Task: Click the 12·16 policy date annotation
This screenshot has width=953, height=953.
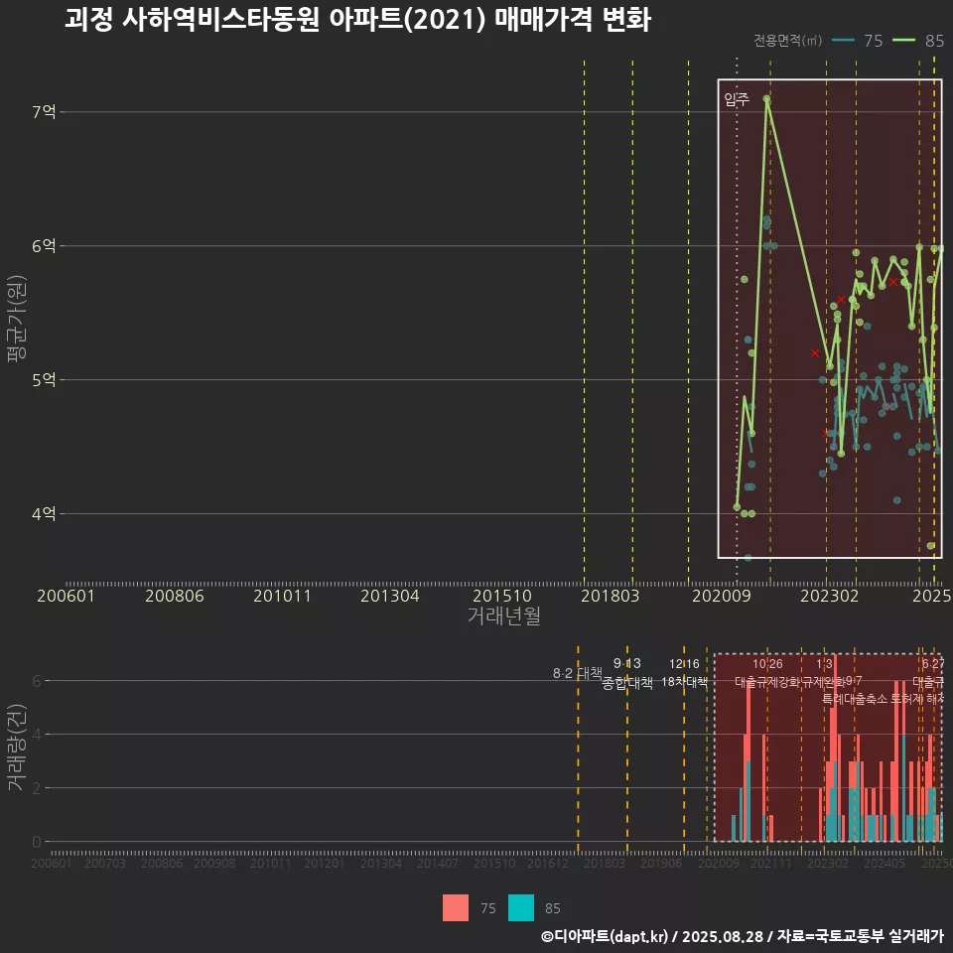Action: pyautogui.click(x=684, y=664)
